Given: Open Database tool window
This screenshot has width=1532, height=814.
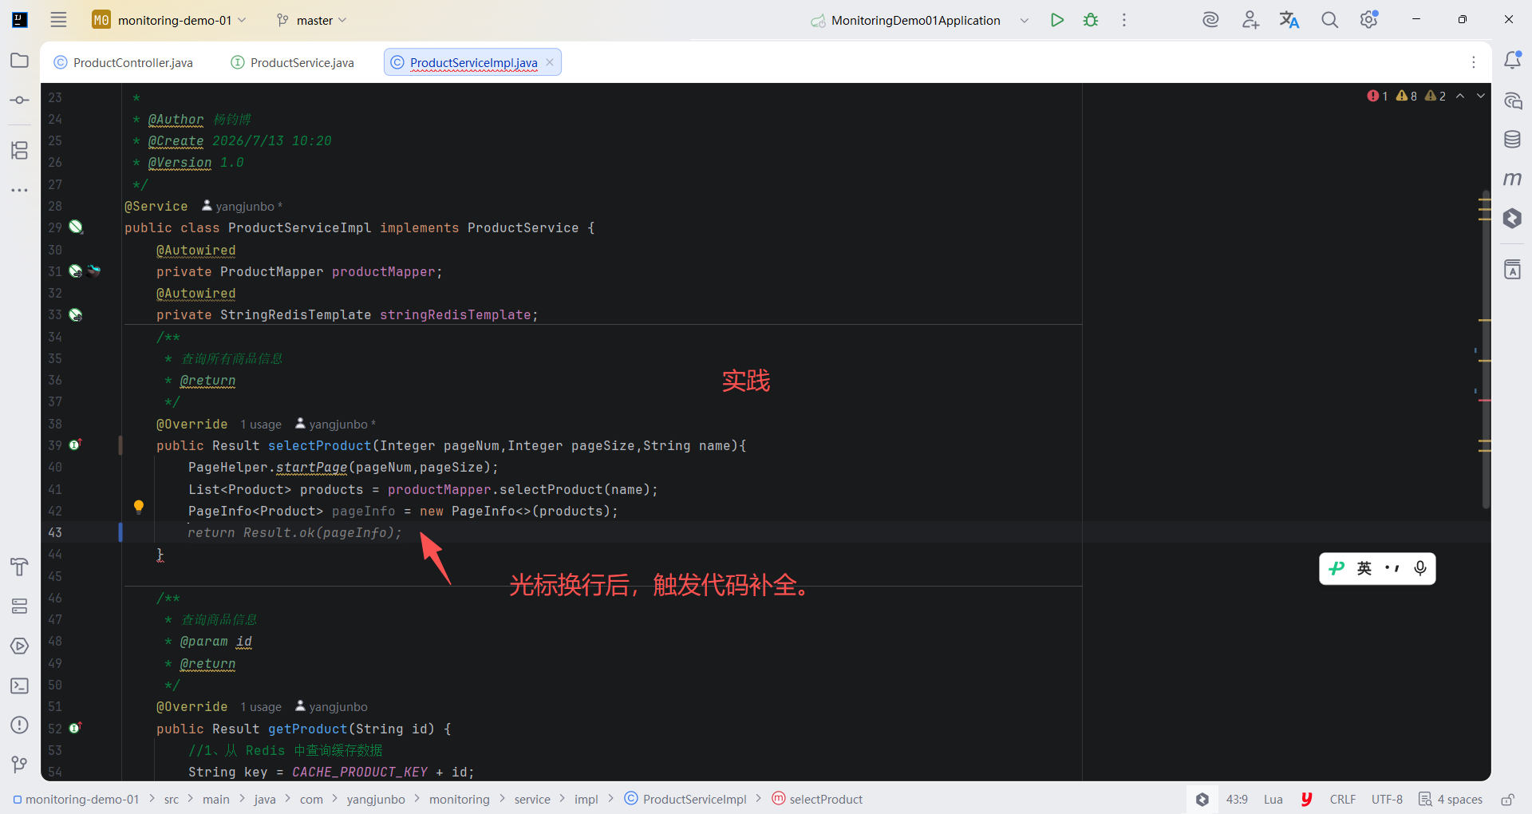Looking at the screenshot, I should coord(1512,140).
